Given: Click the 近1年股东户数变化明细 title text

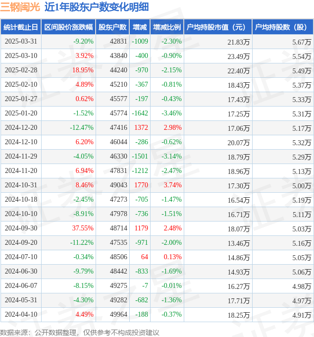Looking at the screenshot, I should 97,7.
